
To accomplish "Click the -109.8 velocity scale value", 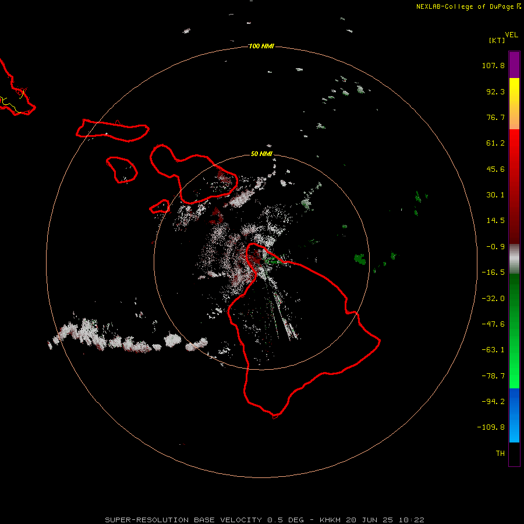I will 491,427.
